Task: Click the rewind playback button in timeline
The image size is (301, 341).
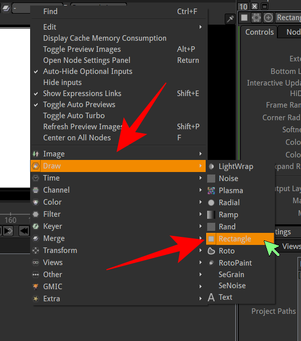Action: click(x=24, y=231)
